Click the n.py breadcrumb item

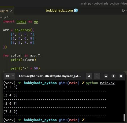tap(3, 17)
